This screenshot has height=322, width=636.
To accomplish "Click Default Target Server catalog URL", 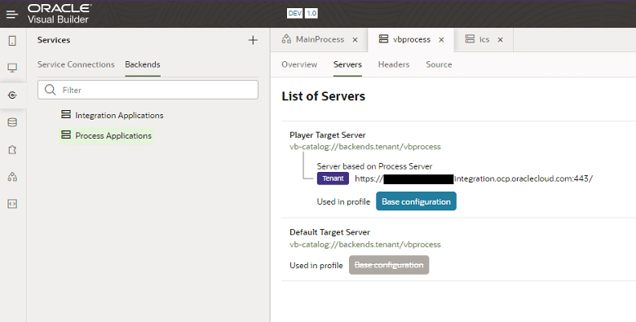I will (x=365, y=244).
